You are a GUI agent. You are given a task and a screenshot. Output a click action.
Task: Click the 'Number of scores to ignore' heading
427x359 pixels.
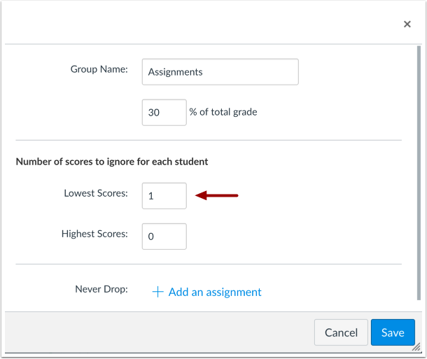click(112, 162)
